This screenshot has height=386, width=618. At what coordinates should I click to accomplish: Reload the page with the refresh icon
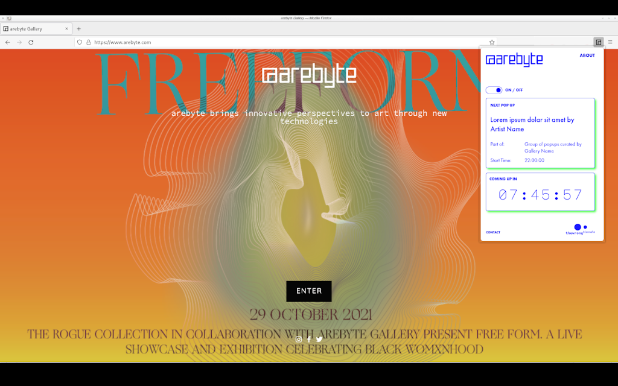(x=31, y=42)
